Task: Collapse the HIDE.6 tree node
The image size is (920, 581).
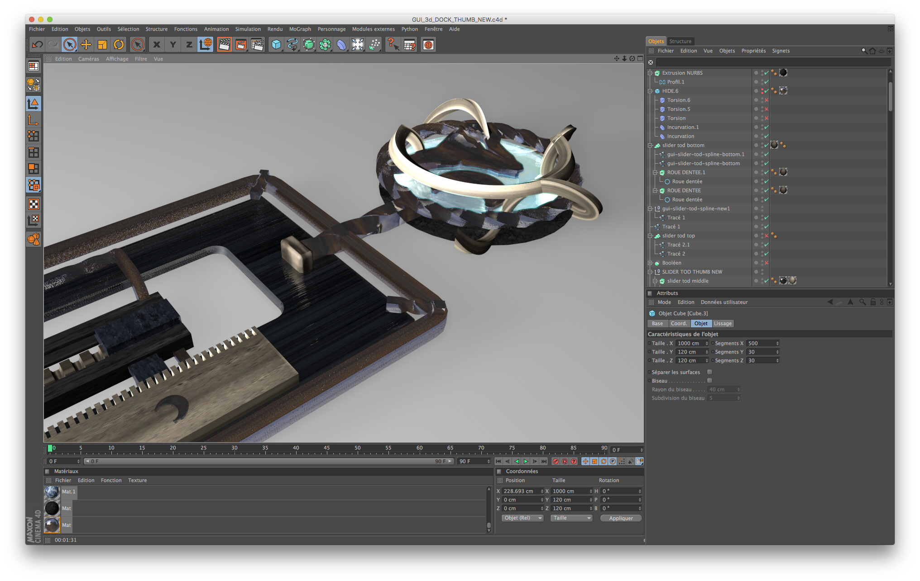Action: click(x=650, y=91)
